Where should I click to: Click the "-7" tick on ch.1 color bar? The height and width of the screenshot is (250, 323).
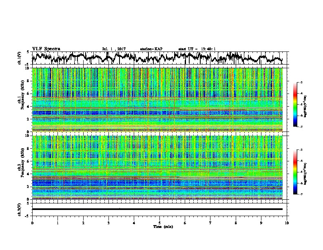(301, 127)
